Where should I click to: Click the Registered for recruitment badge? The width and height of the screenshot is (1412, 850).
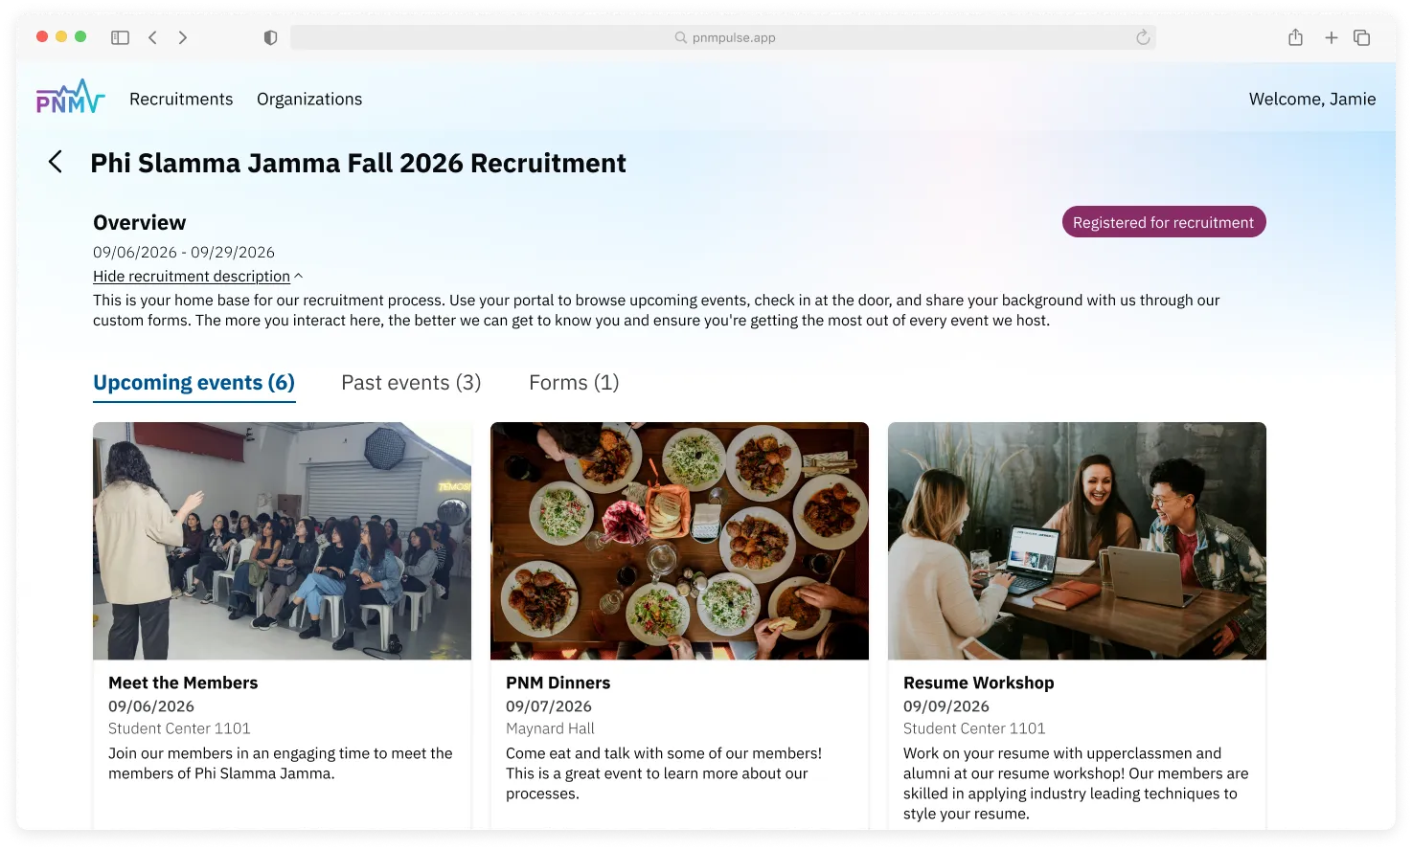(x=1163, y=221)
